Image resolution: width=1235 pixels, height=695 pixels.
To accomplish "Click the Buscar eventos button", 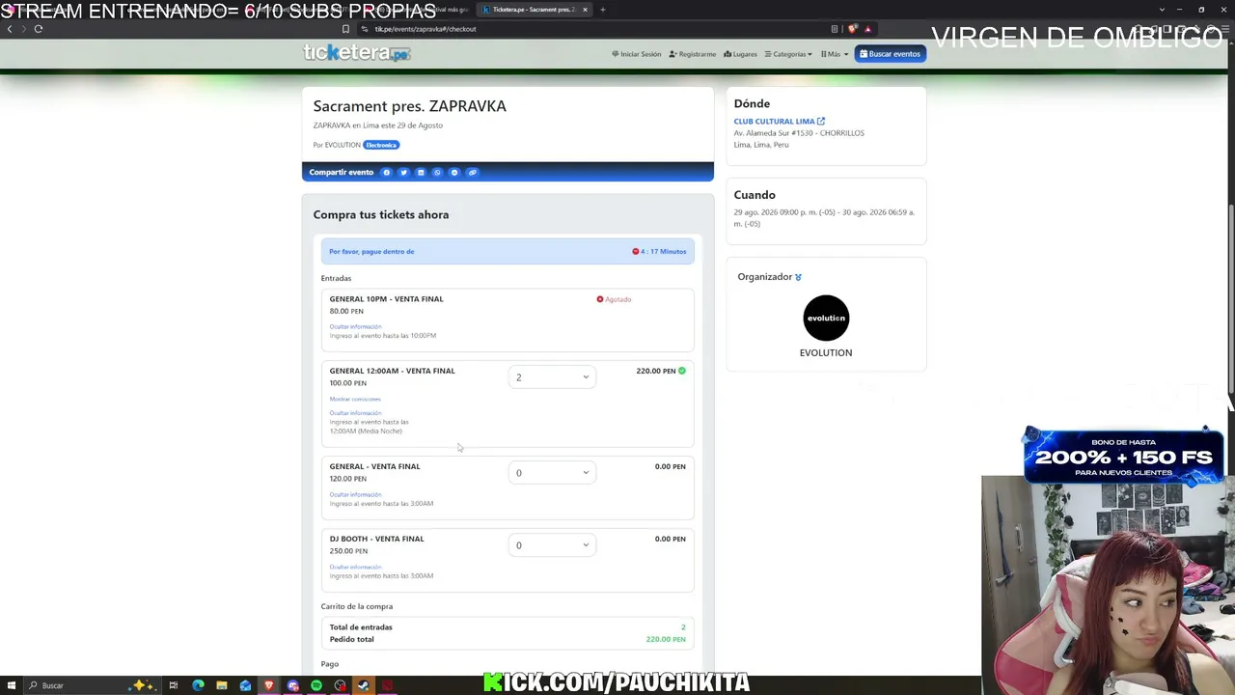I will (x=891, y=54).
